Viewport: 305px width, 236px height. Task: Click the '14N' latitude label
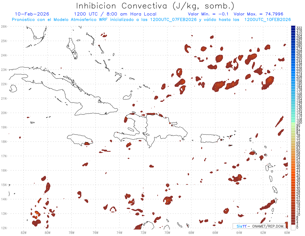(x=4, y=199)
